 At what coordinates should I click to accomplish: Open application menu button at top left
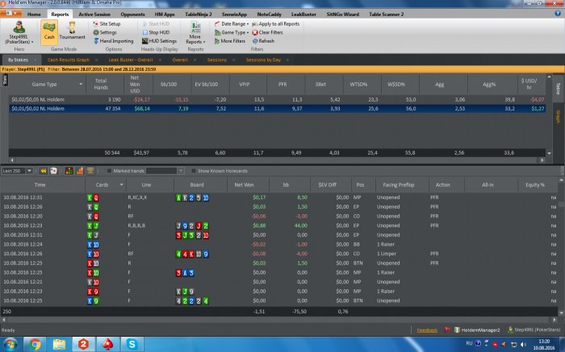coord(11,14)
